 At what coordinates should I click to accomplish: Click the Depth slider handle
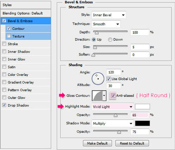point(96,33)
